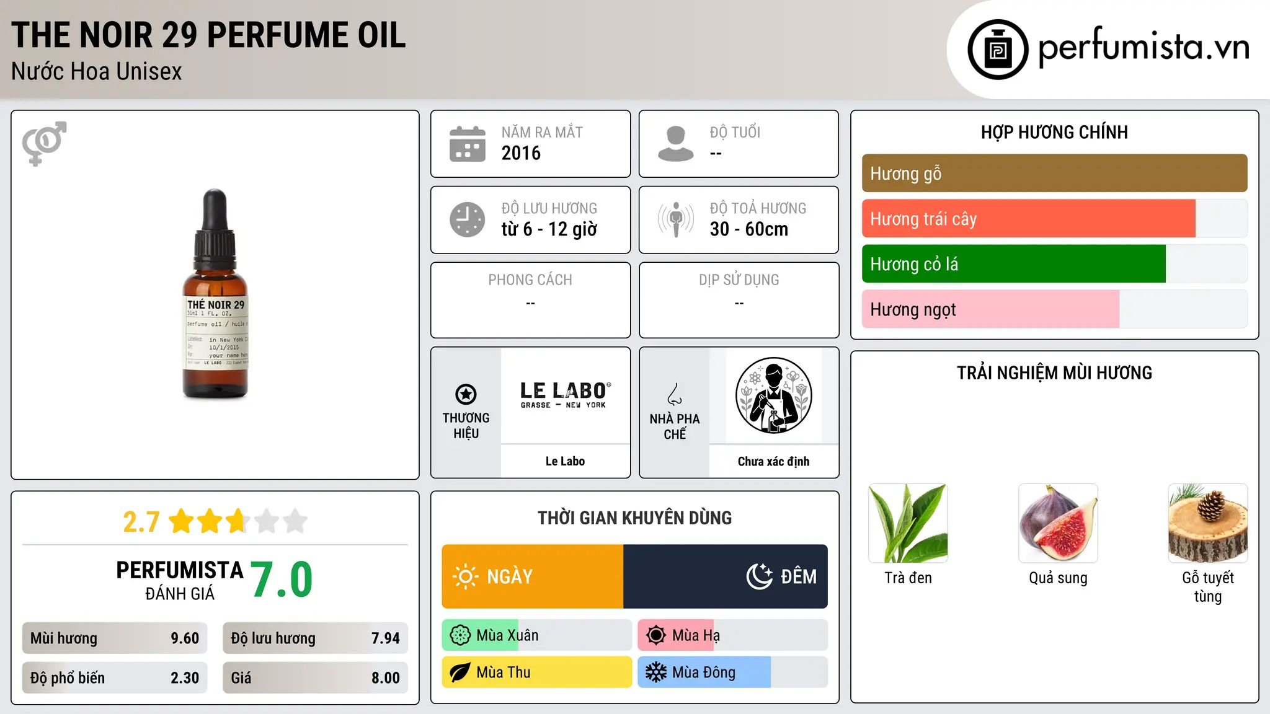Click the sun icon in Ngày bar
The height and width of the screenshot is (714, 1270).
465,576
